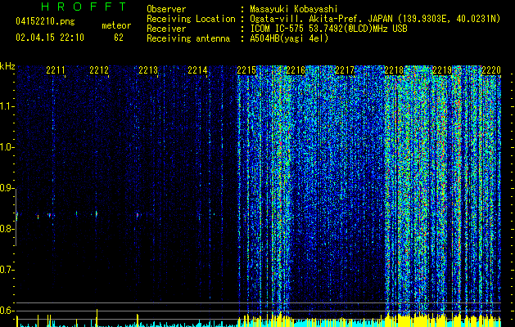Image resolution: width=515 pixels, height=327 pixels.
Task: Click the 2215 time marker
Action: click(x=246, y=70)
